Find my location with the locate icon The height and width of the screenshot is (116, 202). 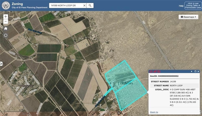point(6,35)
